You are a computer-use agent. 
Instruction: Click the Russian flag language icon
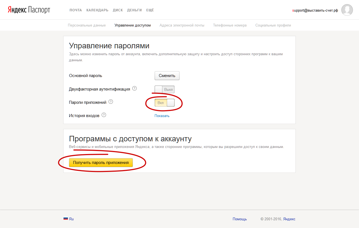click(66, 219)
